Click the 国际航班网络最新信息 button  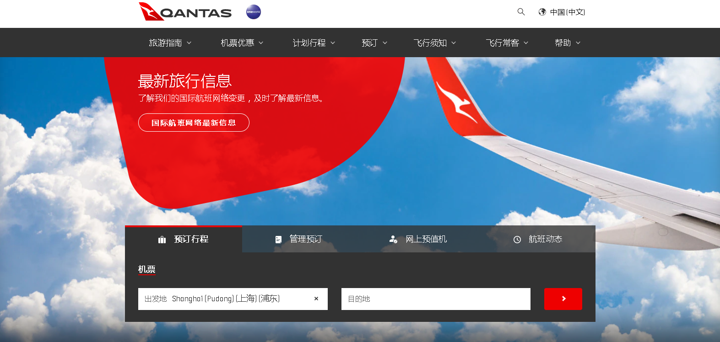(194, 123)
